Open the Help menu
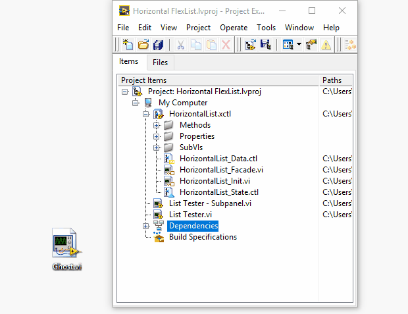408x314 pixels. pyautogui.click(x=331, y=28)
